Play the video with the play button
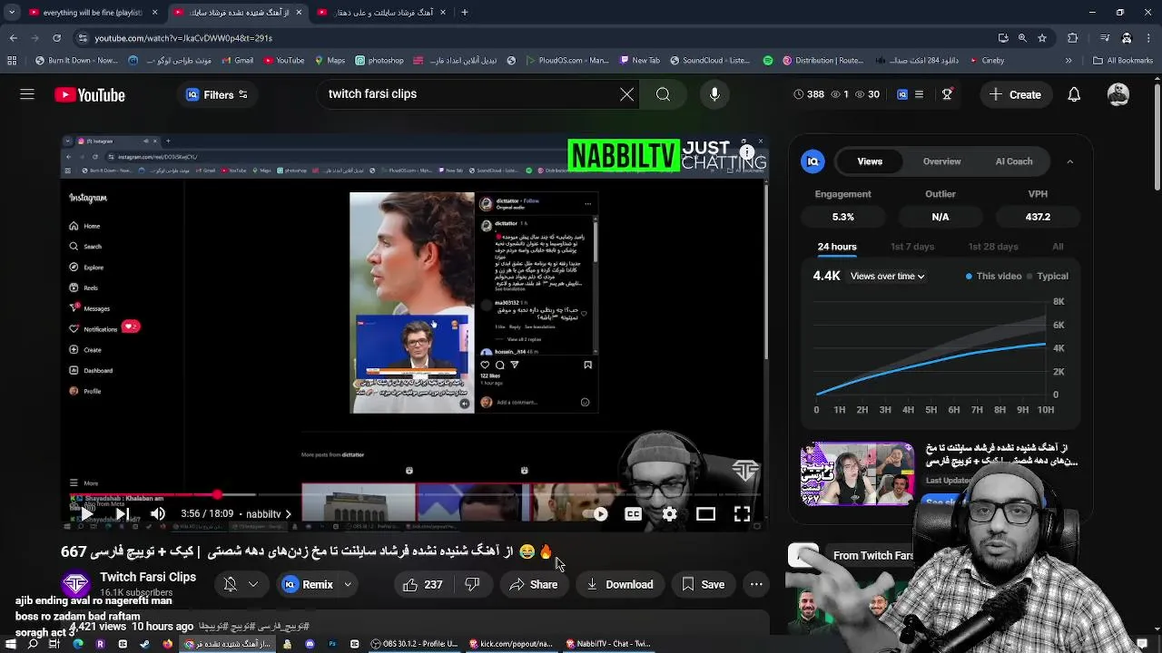The image size is (1162, 653). coord(86,514)
